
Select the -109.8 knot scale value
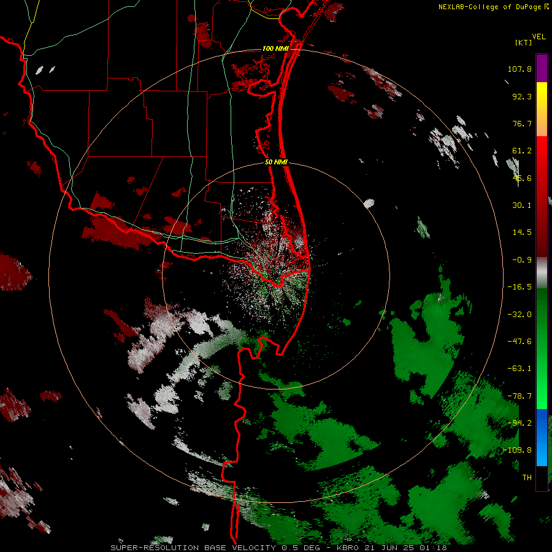click(517, 450)
